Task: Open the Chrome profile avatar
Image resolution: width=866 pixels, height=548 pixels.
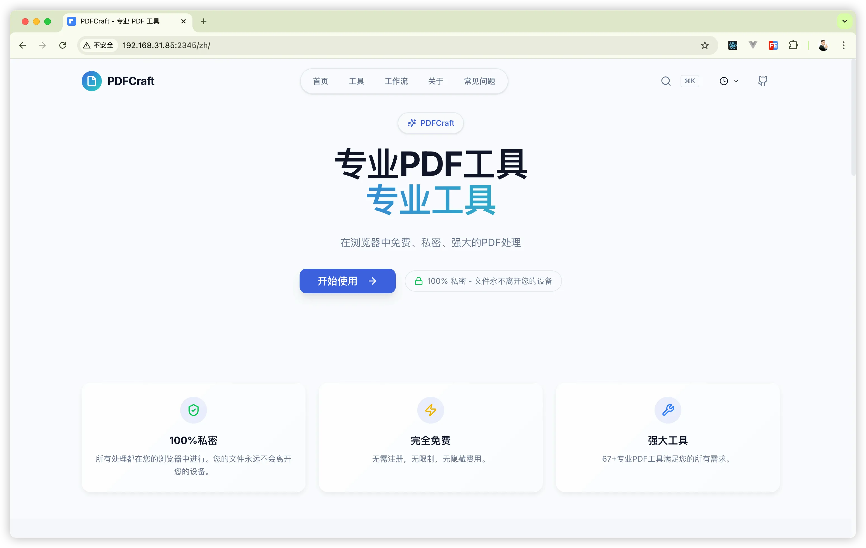Action: (x=823, y=45)
